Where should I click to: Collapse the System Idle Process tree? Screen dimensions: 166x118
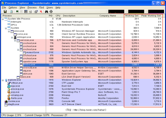(3, 19)
